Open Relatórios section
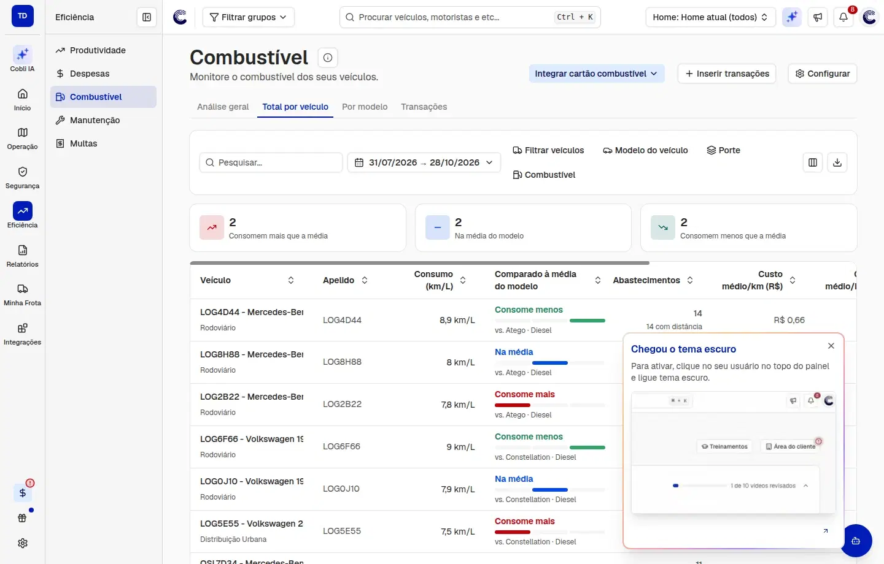884x564 pixels. [23, 256]
